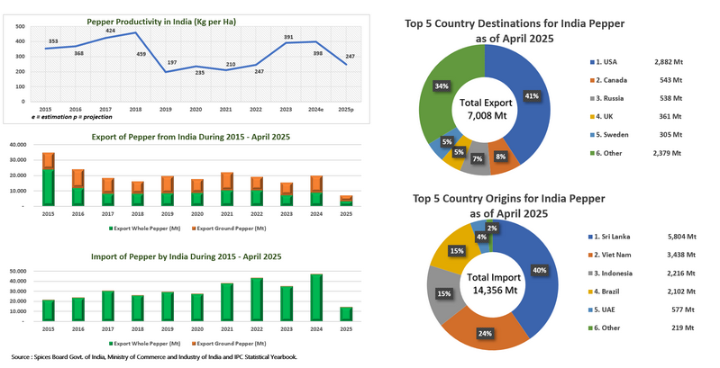The width and height of the screenshot is (720, 368).
Task: Click the USA blue legend swatch
Action: coord(589,60)
